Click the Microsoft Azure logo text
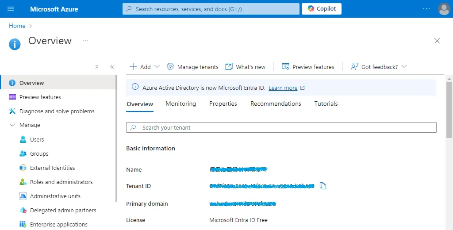The height and width of the screenshot is (230, 453). click(54, 9)
